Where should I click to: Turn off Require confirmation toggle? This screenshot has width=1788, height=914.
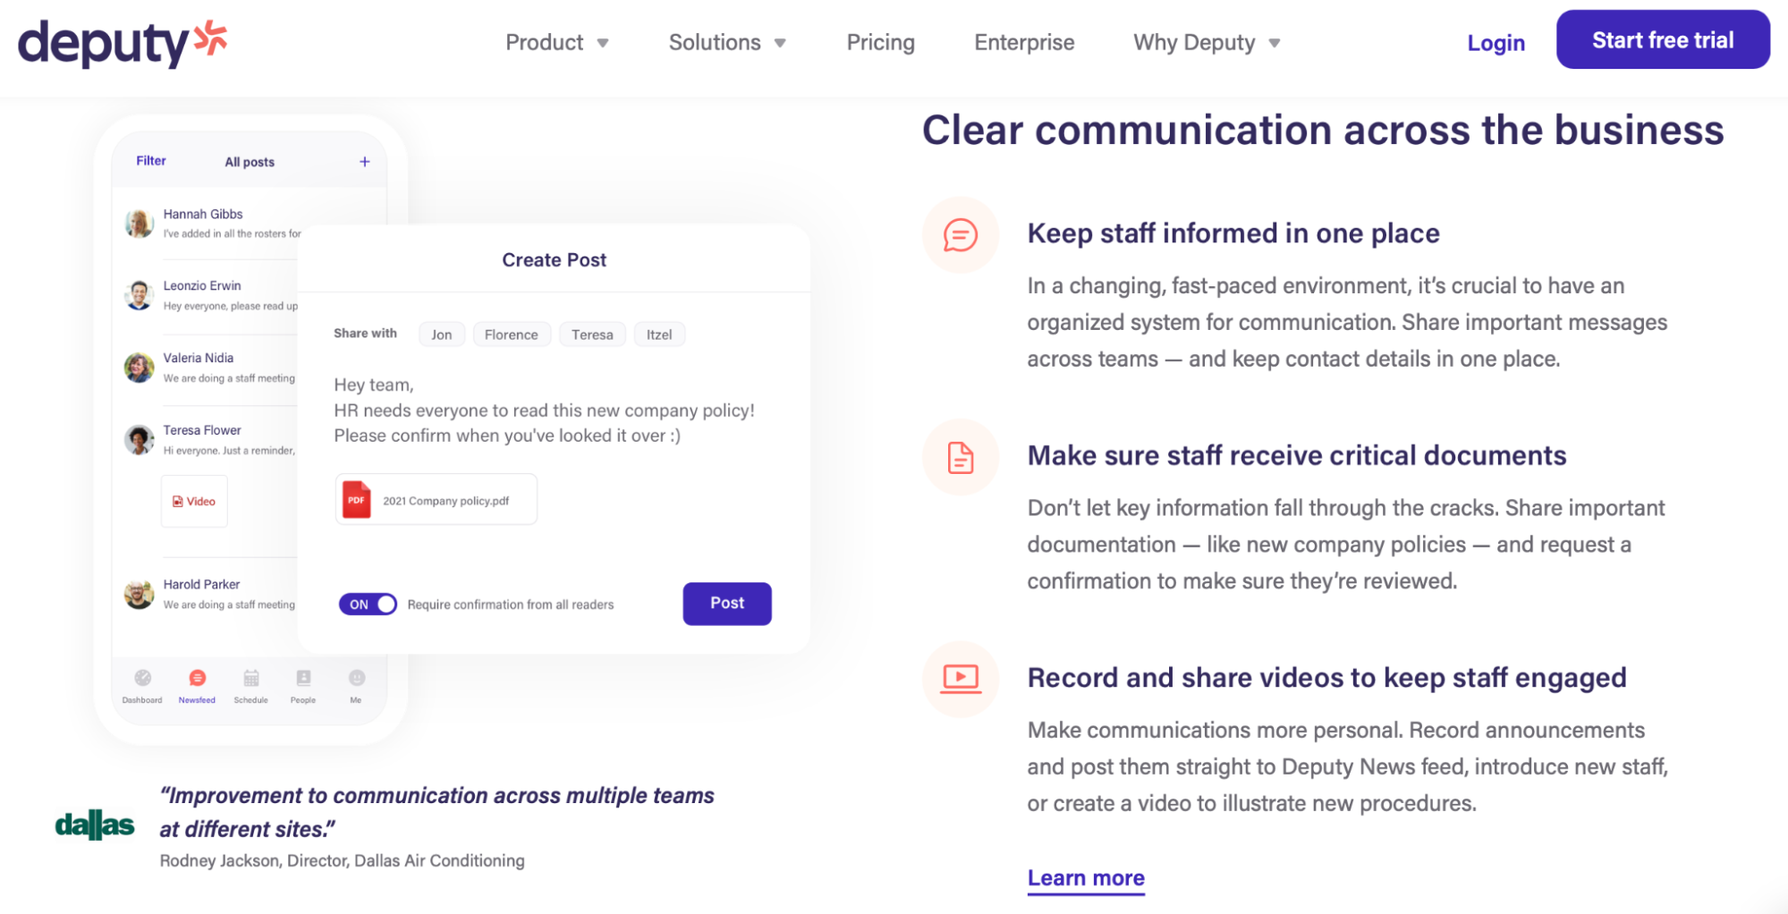point(368,605)
